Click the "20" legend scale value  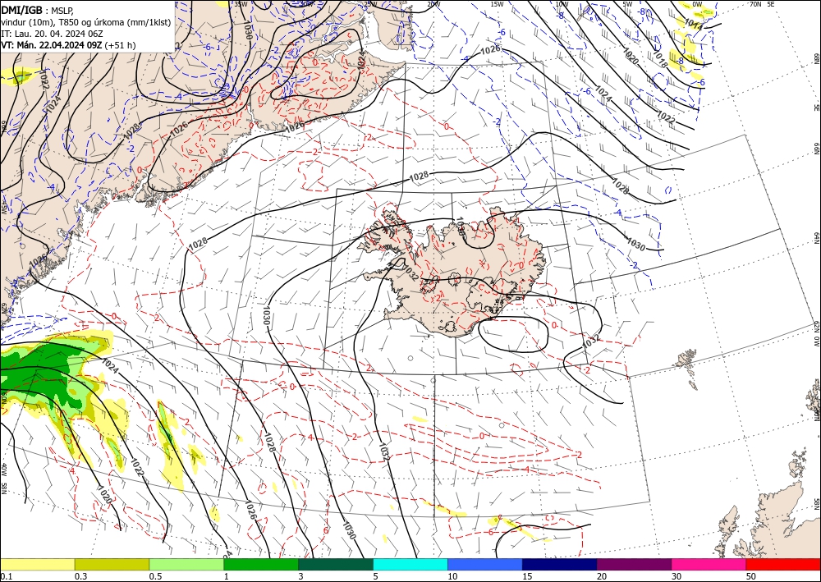[602, 576]
